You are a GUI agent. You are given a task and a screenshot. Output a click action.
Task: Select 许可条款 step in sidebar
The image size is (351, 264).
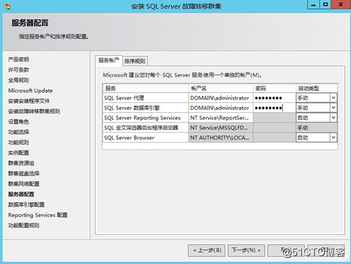(x=18, y=70)
